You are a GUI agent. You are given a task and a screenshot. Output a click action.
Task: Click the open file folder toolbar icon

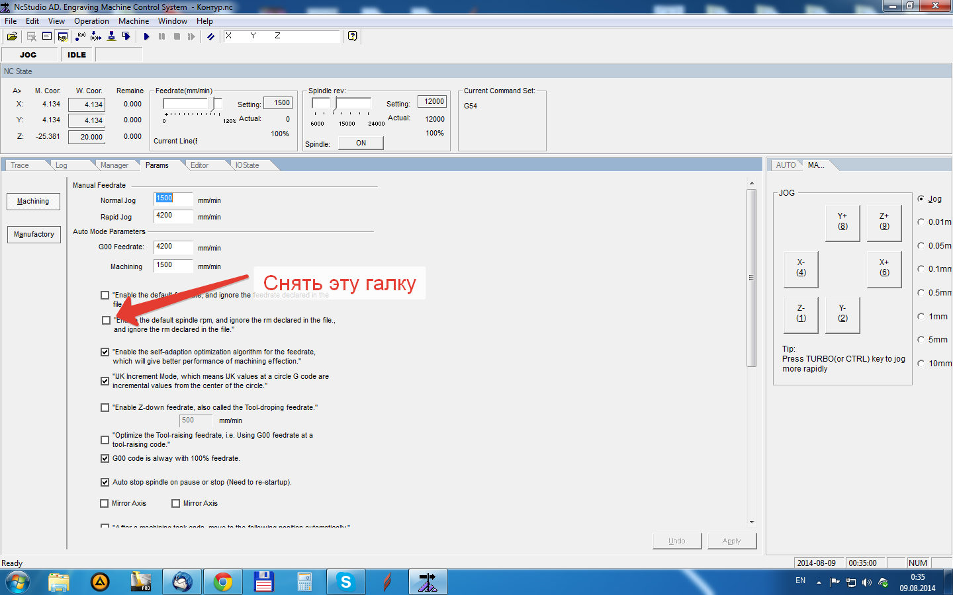point(12,36)
